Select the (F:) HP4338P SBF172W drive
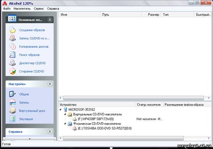213x149 pixels. click(96, 119)
